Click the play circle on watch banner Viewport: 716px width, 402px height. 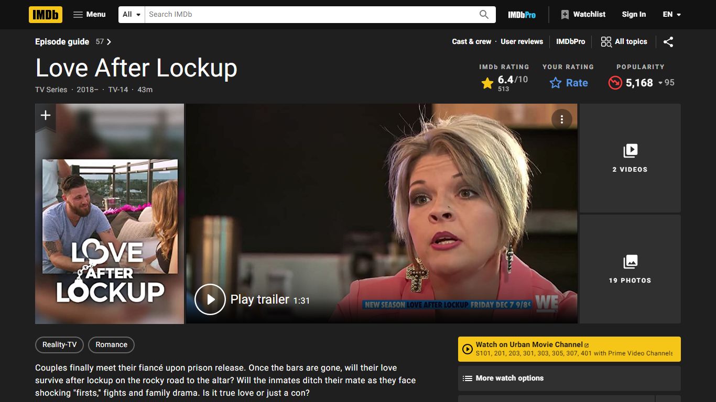(467, 349)
